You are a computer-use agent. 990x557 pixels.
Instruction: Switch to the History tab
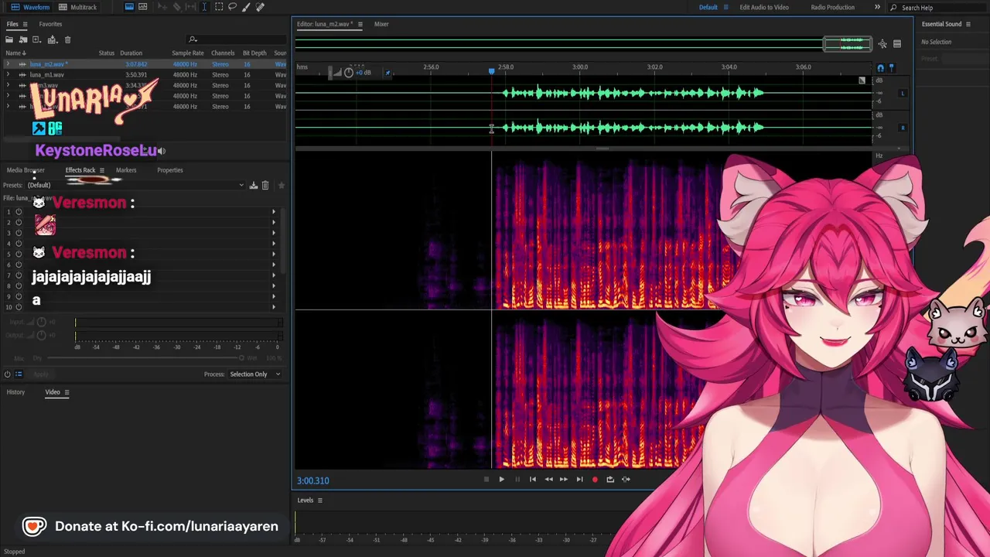tap(15, 392)
